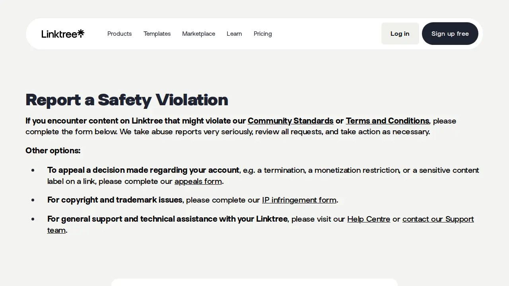Open the Terms and Conditions link
509x286 pixels.
pyautogui.click(x=387, y=121)
